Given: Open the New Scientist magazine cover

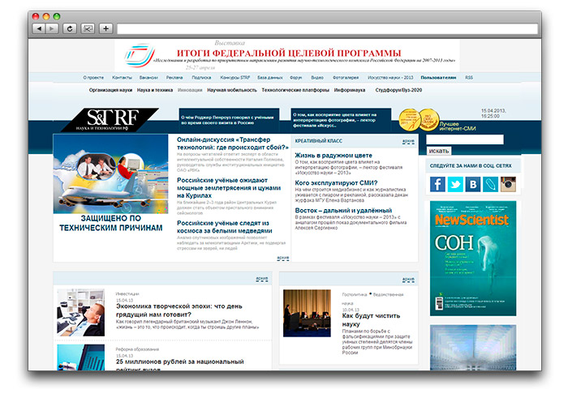Looking at the screenshot, I should [x=473, y=259].
